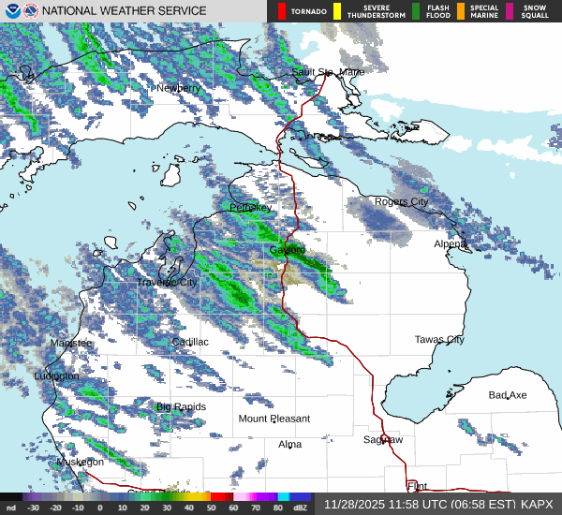The image size is (562, 515).
Task: Select the Sault Ste. Marie map label
Action: click(x=327, y=72)
